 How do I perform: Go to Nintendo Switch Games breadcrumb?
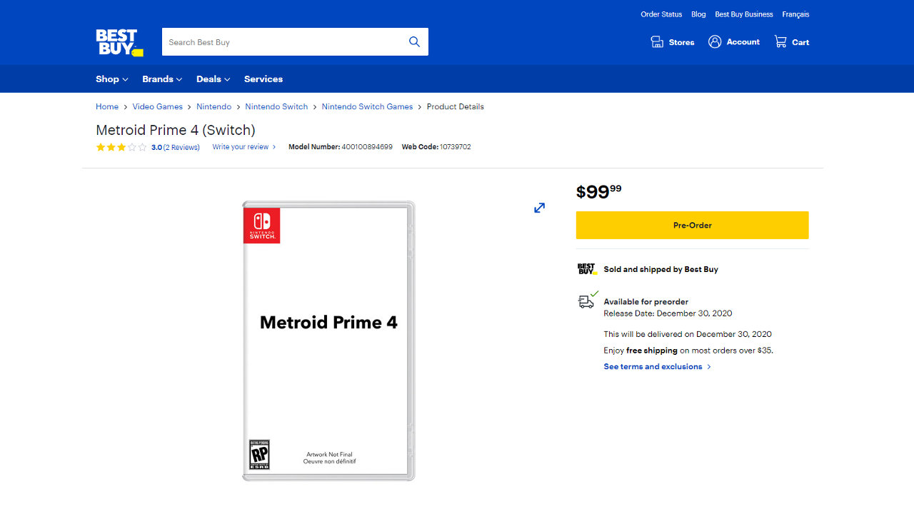click(367, 106)
